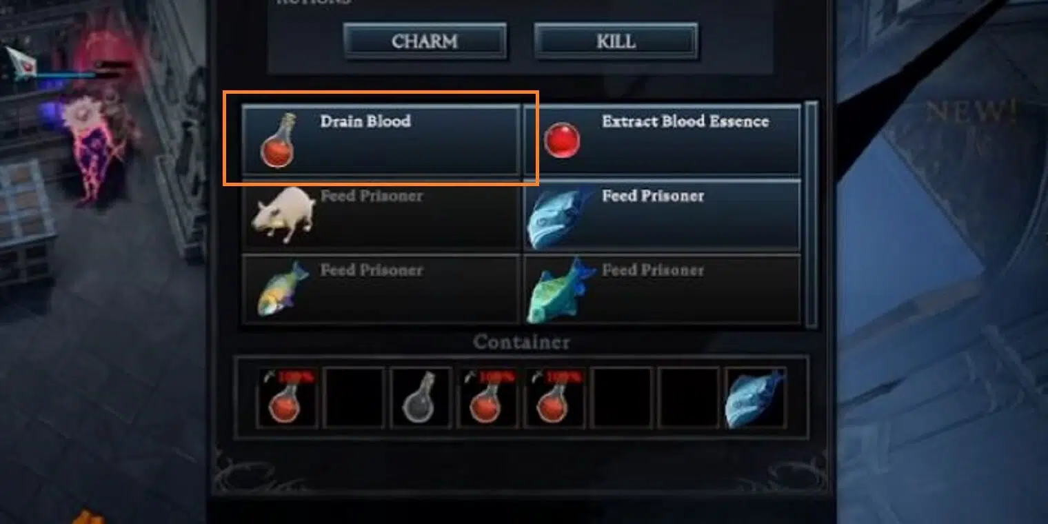Screen dimensions: 1048x524
Task: Click the teal green fish Feed Prisoner icon
Action: tap(561, 291)
